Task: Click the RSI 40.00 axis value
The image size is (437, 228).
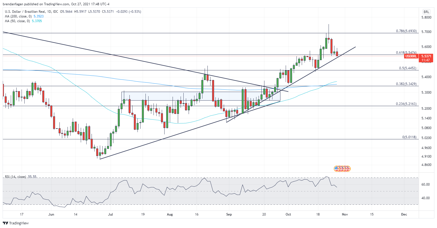Action: [425, 198]
